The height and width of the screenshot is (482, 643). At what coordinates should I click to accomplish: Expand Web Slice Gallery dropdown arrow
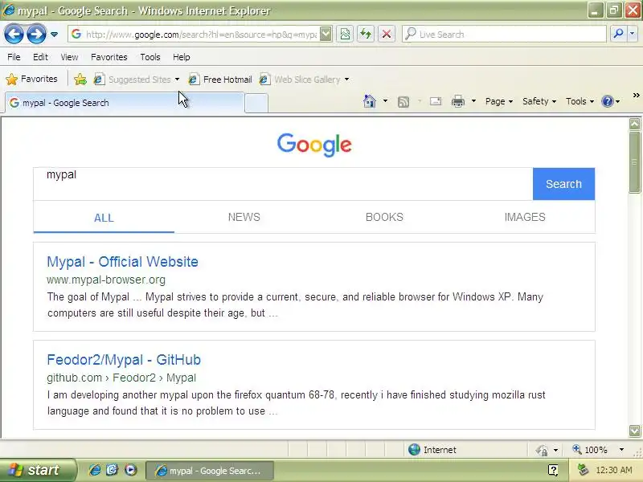347,80
